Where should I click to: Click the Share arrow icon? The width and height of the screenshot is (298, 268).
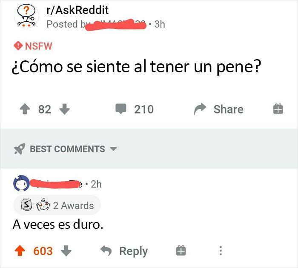tap(199, 109)
